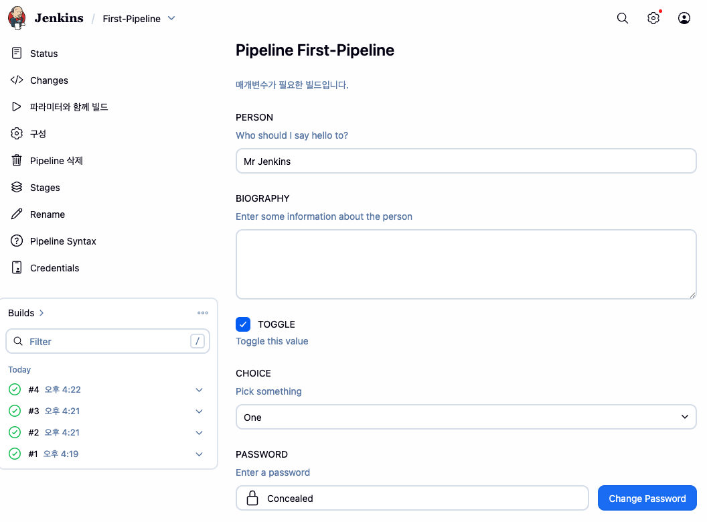Click the Jenkins logo icon

[x=17, y=18]
